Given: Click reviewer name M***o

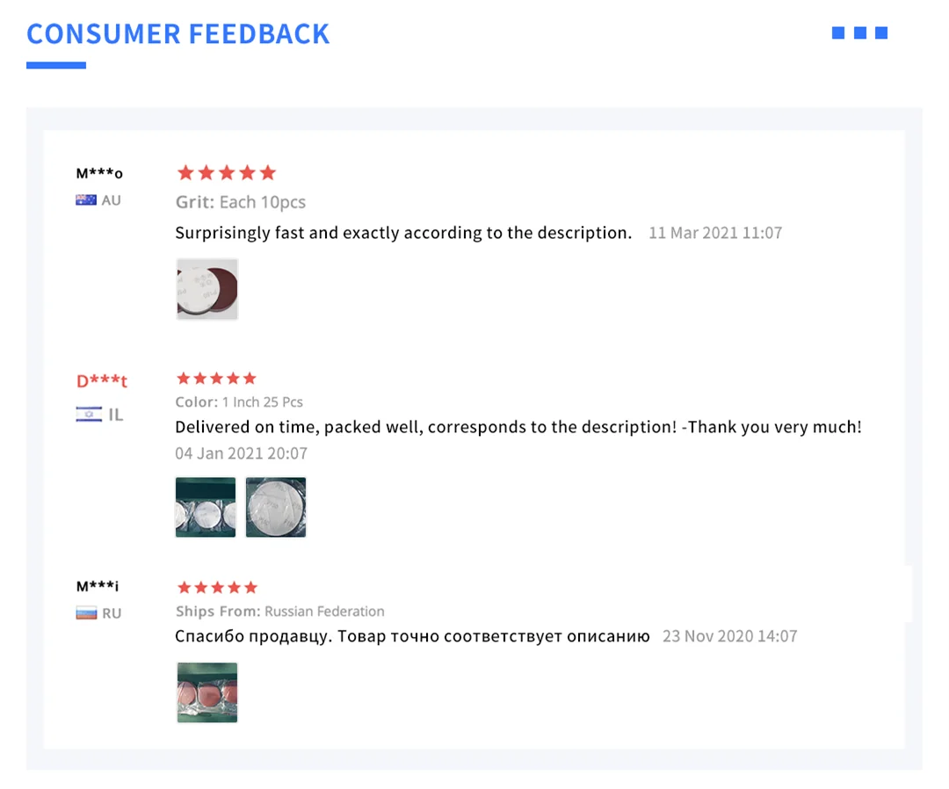Looking at the screenshot, I should [x=99, y=173].
